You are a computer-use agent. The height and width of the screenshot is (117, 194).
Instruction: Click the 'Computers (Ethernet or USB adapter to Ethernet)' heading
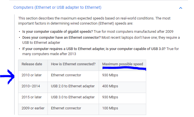click(57, 7)
